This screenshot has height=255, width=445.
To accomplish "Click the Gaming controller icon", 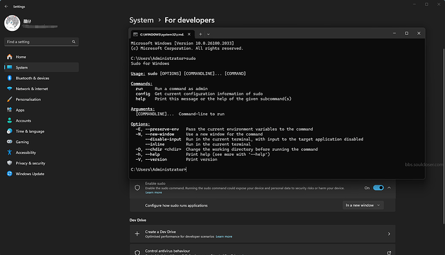I will 10,142.
